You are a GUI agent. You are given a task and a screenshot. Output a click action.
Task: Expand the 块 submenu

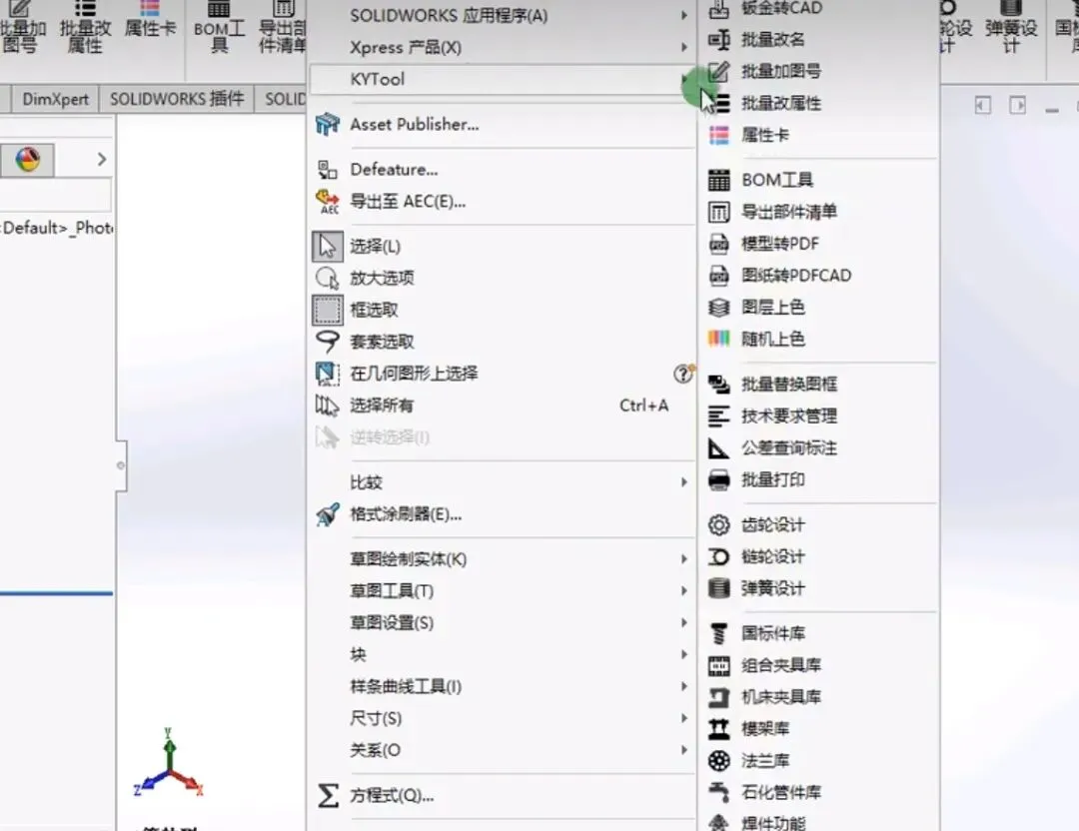[x=503, y=655]
